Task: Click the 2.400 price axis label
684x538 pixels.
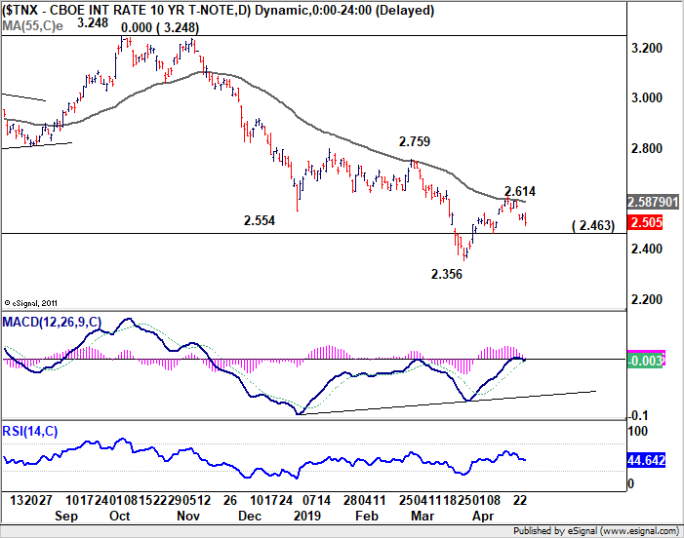Action: (647, 249)
